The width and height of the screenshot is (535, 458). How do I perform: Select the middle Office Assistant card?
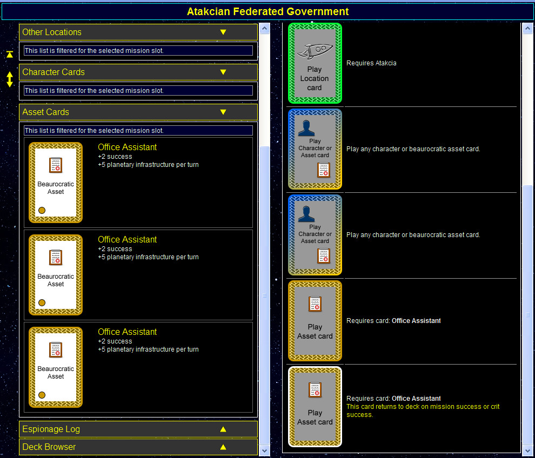tap(55, 274)
